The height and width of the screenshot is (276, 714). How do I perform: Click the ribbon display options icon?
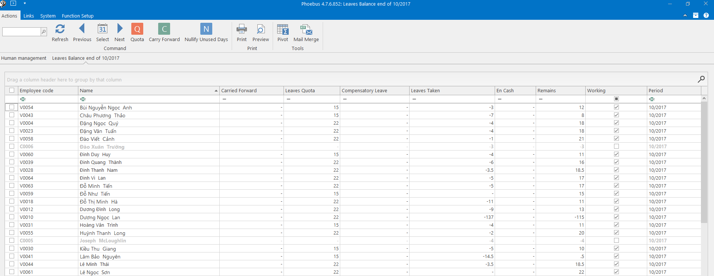point(696,15)
